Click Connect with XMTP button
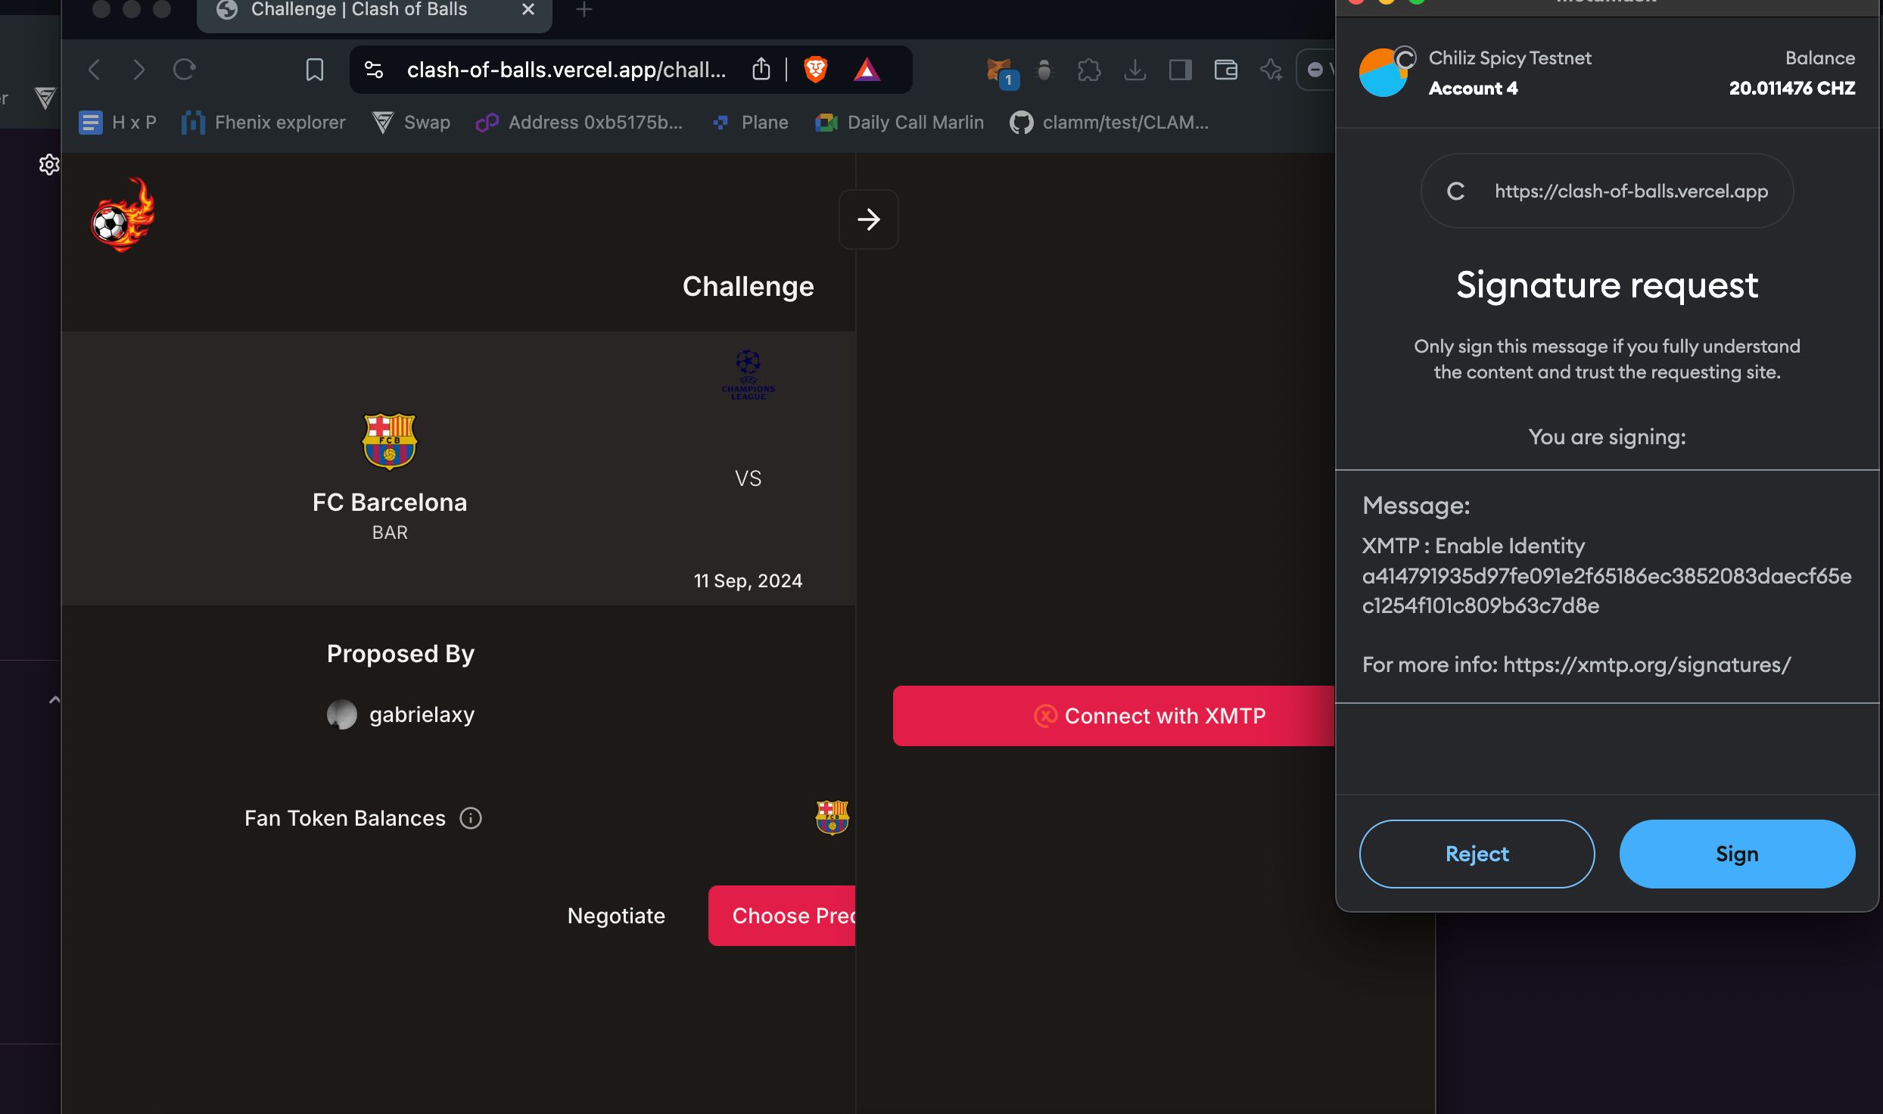The height and width of the screenshot is (1114, 1883). pyautogui.click(x=1114, y=716)
